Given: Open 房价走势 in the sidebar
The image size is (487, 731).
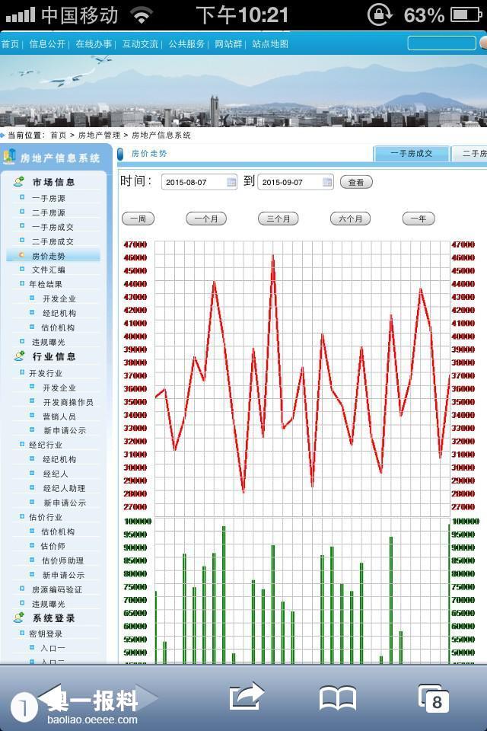Looking at the screenshot, I should pos(48,256).
